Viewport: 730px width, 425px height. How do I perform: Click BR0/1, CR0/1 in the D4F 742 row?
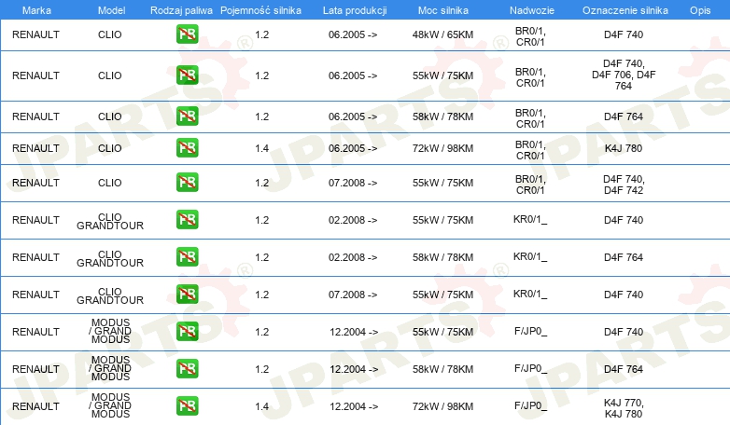(530, 185)
